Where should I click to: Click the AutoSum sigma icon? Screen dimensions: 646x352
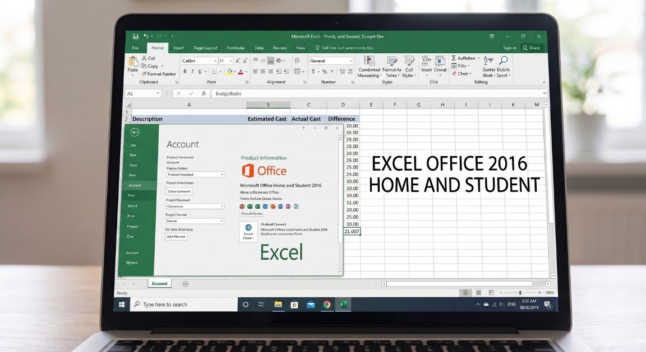(x=454, y=58)
